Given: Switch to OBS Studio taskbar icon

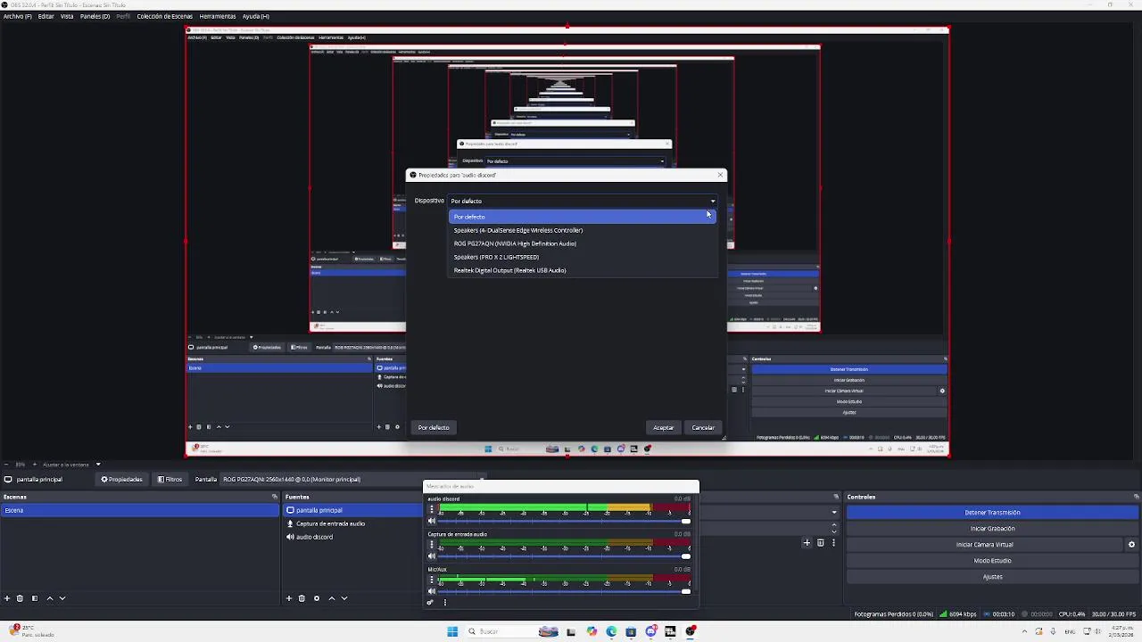Looking at the screenshot, I should coord(690,631).
